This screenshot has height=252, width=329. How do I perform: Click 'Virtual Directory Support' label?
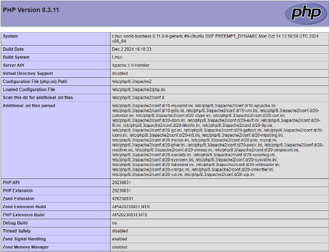point(28,73)
